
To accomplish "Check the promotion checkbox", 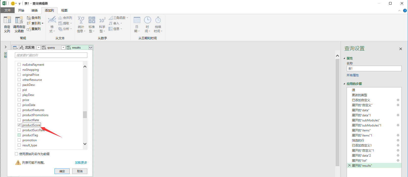I will coord(19,140).
